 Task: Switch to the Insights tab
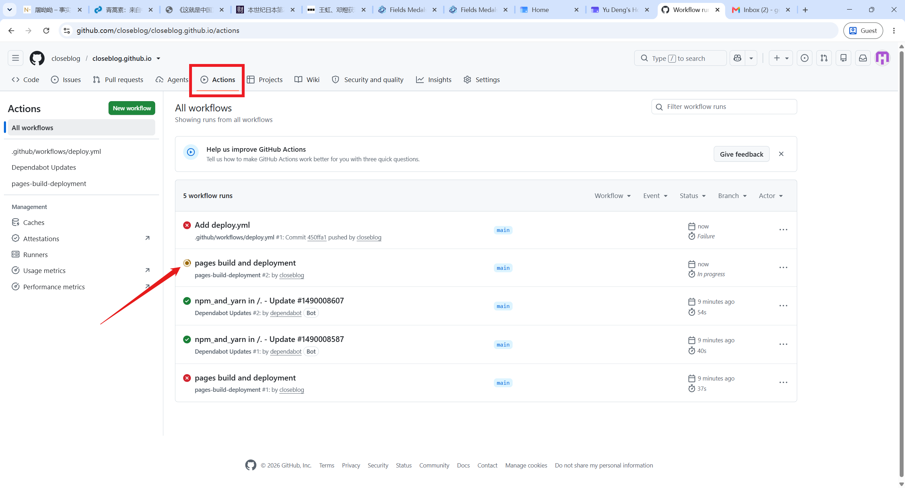click(x=434, y=80)
